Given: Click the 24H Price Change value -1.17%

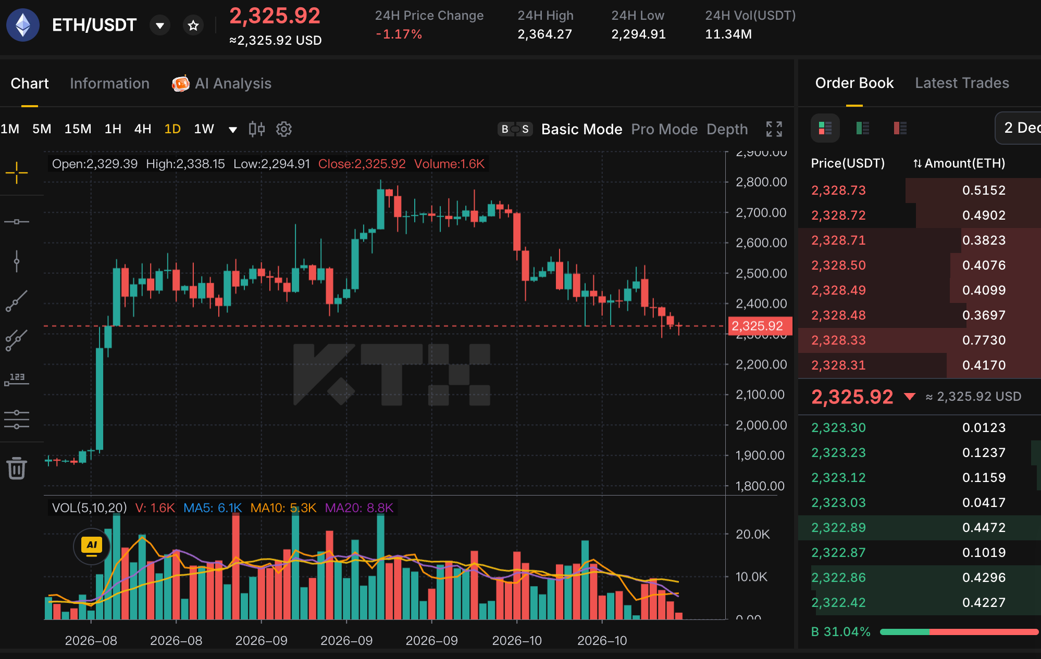Looking at the screenshot, I should (399, 34).
